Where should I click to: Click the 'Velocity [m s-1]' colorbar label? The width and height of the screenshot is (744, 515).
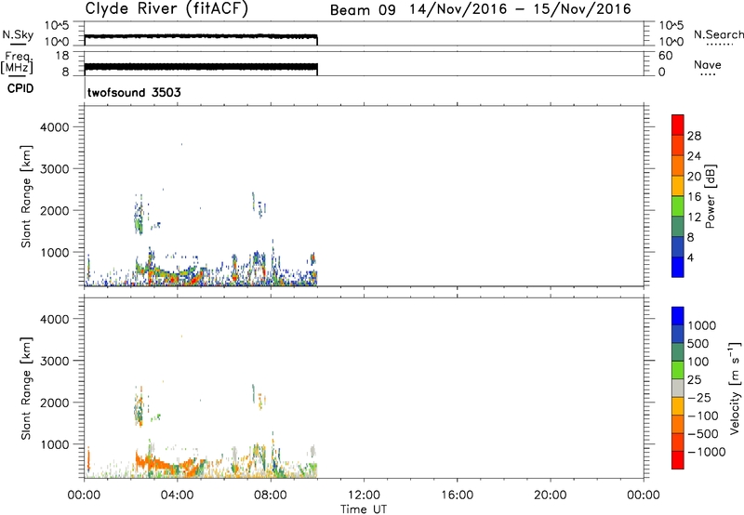(735, 389)
